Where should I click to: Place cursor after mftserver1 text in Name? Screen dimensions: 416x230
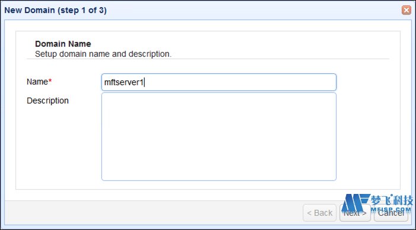[x=144, y=82]
